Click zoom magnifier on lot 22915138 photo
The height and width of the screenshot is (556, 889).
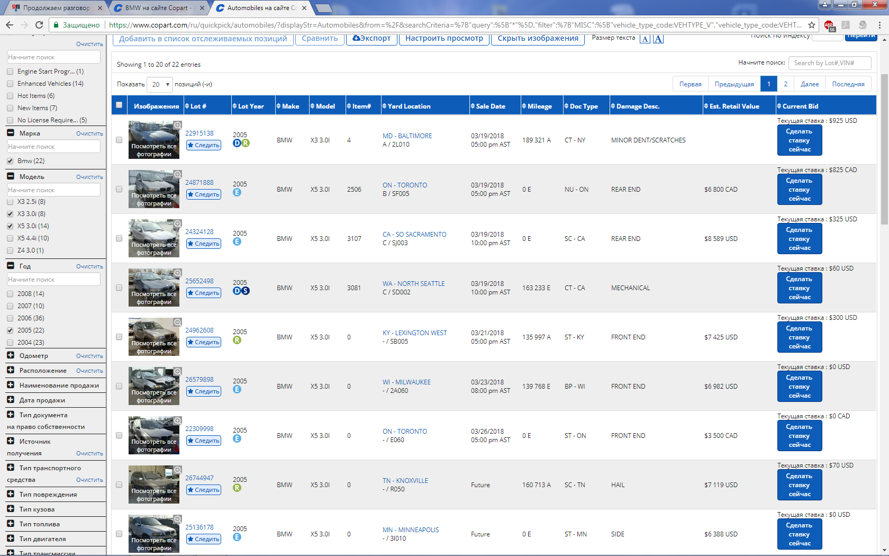[177, 125]
